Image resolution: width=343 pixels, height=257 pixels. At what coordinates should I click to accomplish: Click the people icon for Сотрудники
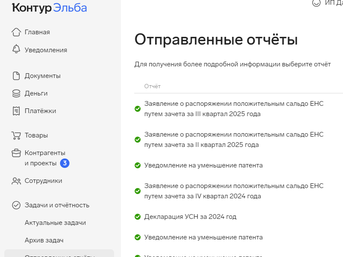[x=16, y=181]
